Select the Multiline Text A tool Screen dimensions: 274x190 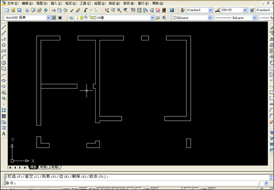click(4, 134)
